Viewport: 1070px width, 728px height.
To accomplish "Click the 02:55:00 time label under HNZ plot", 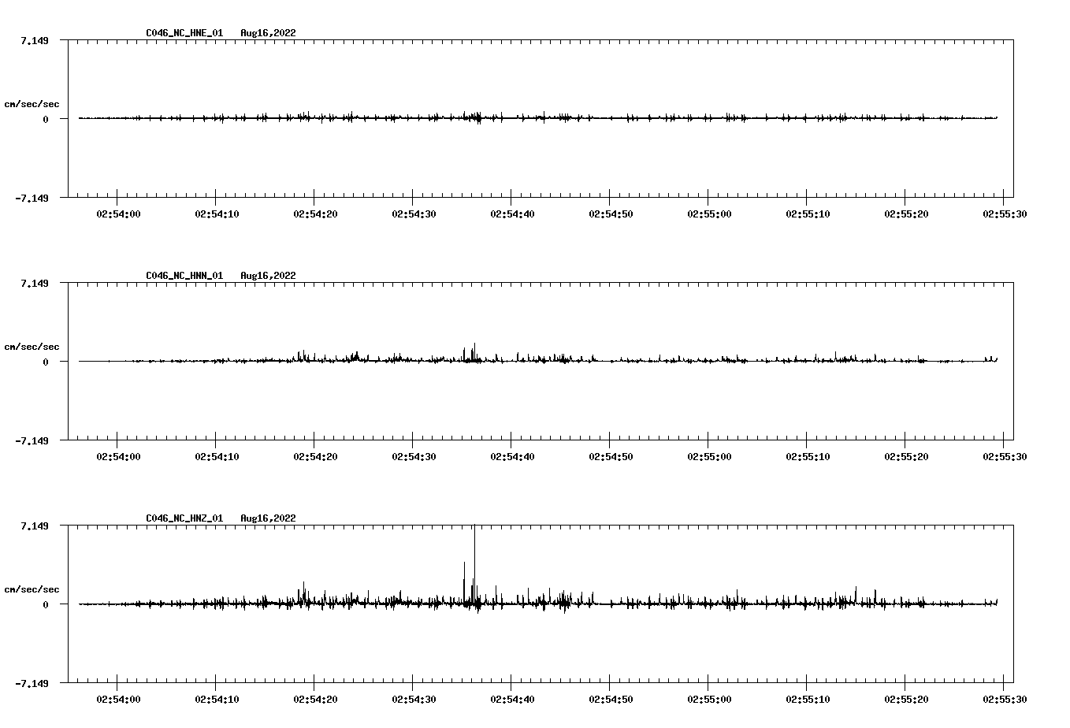I will pyautogui.click(x=710, y=699).
